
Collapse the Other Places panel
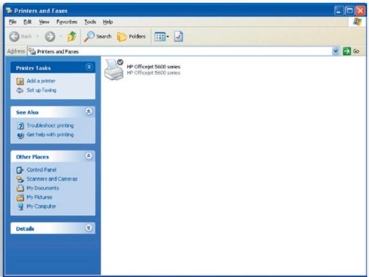(x=89, y=156)
